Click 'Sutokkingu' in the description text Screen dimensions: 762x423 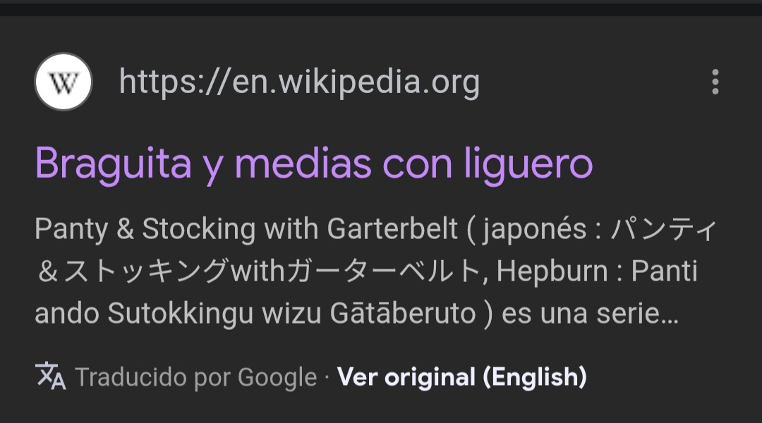click(181, 314)
